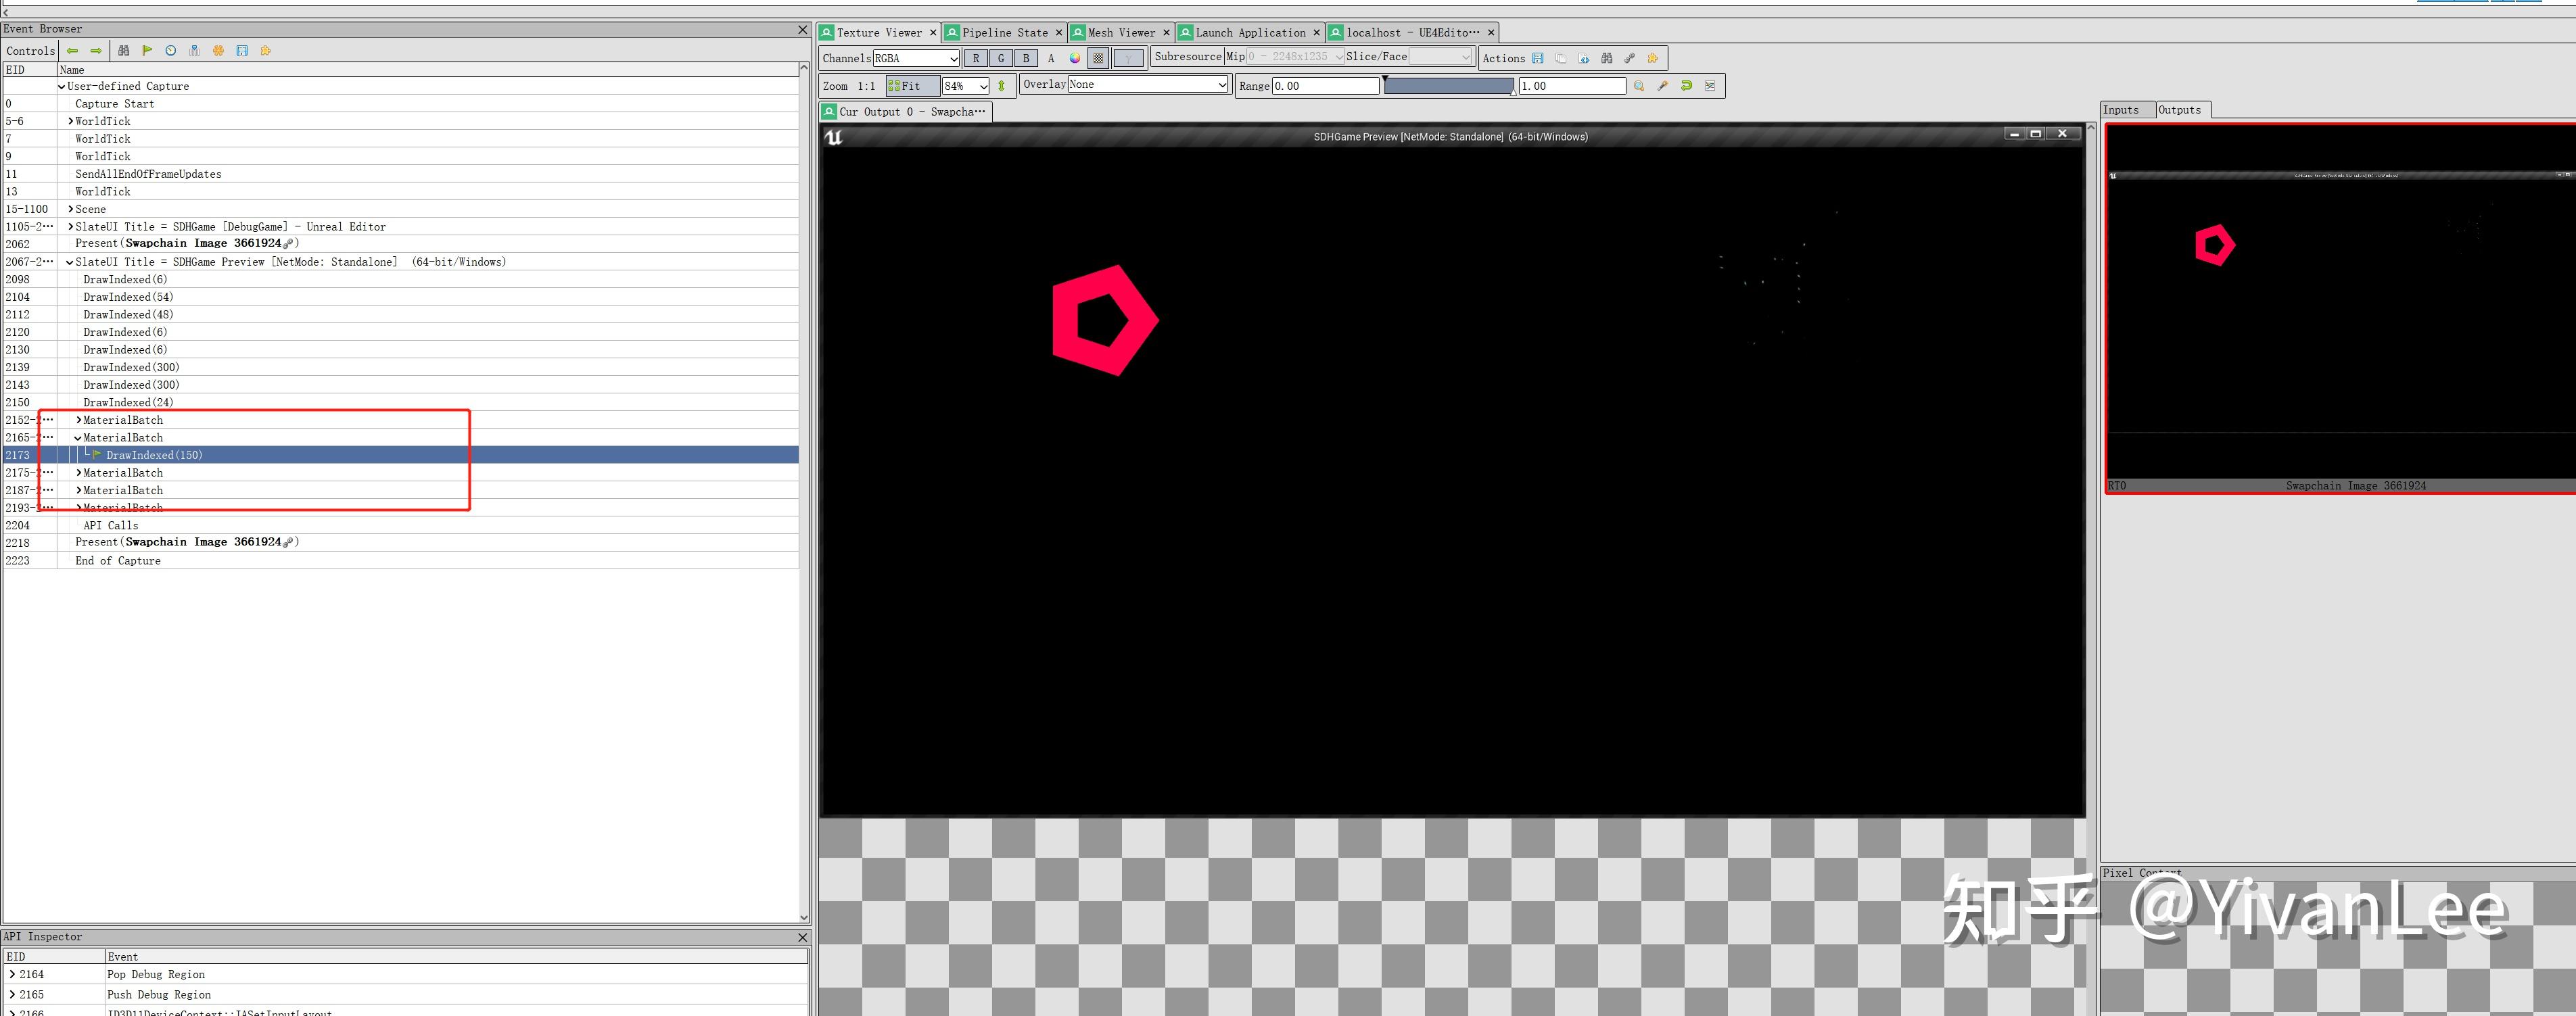Viewport: 2576px width, 1016px height.
Task: Click the find event binoculars icon
Action: point(123,51)
